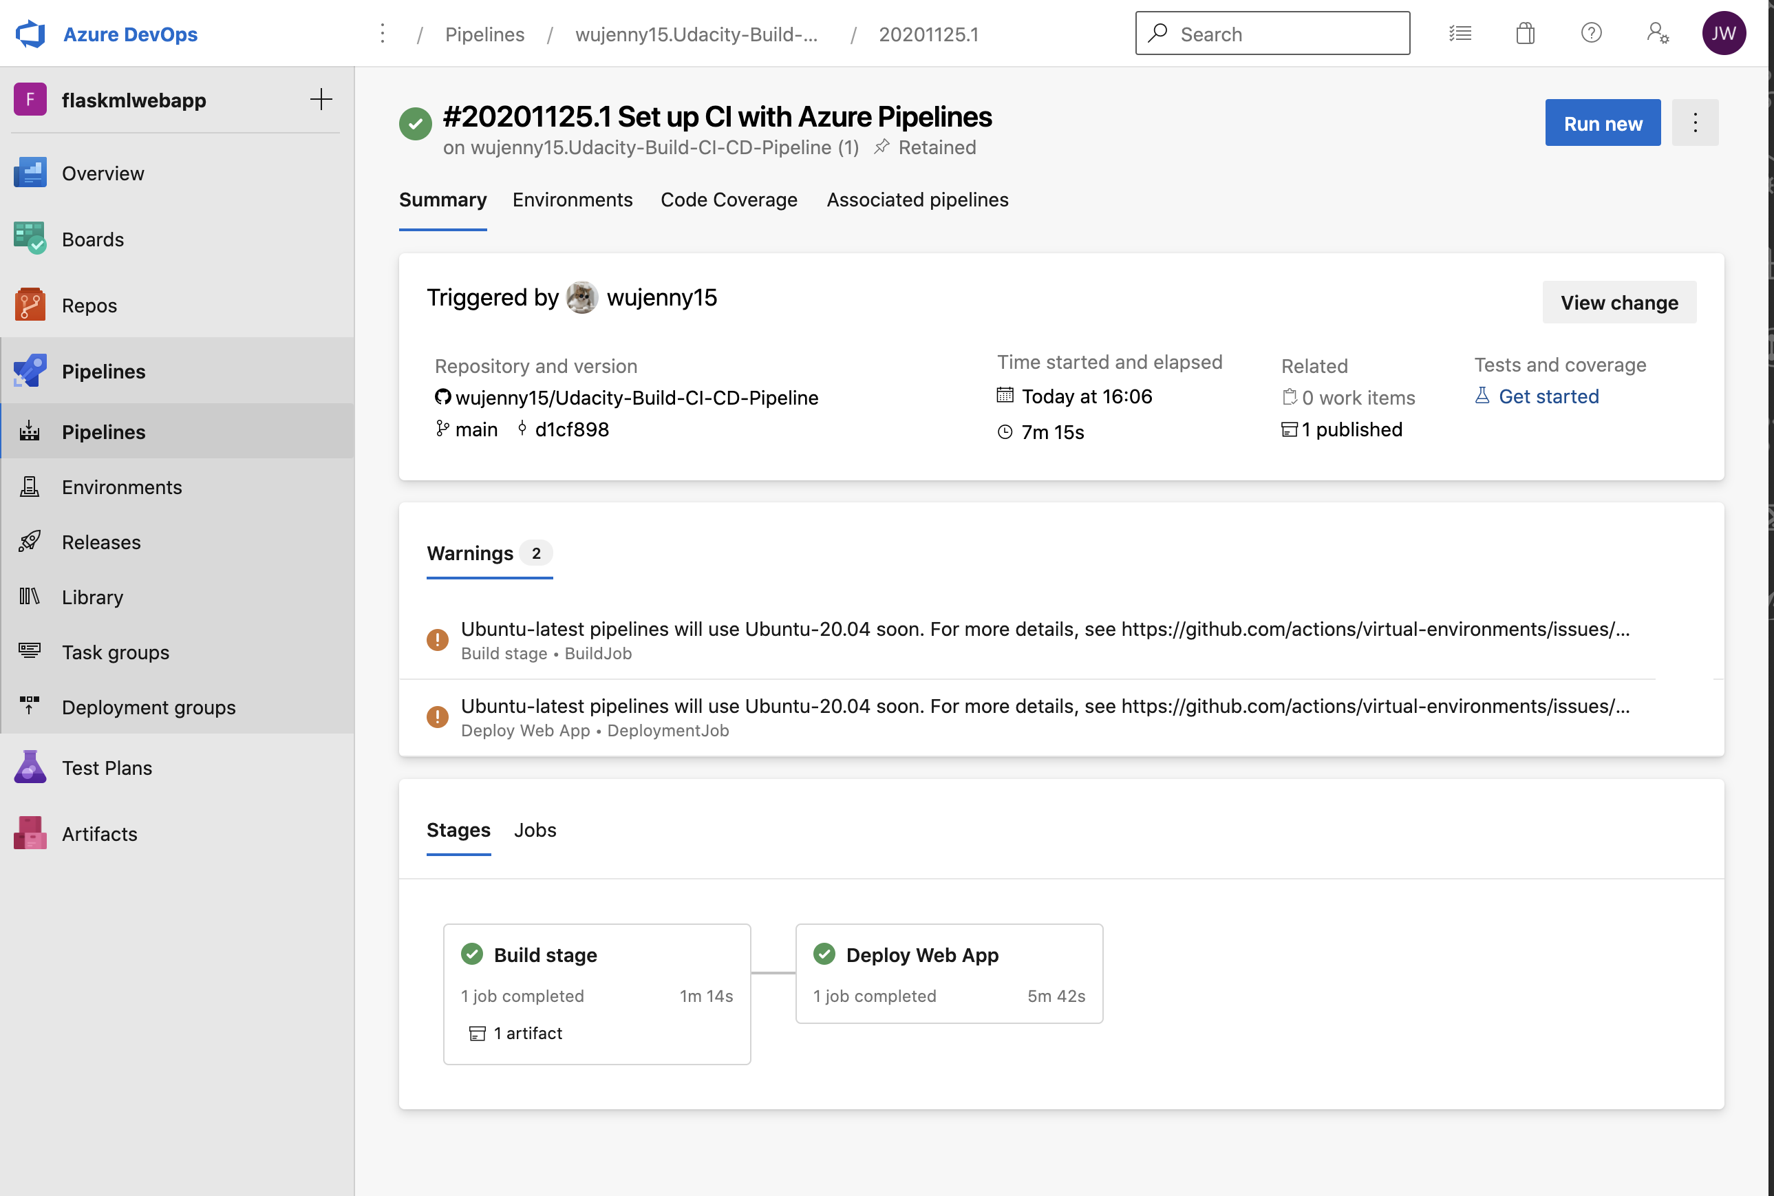Viewport: 1774px width, 1196px height.
Task: Open the wujenny15/Udacity-Build-CI-CD-Pipeline repository link
Action: [x=637, y=397]
